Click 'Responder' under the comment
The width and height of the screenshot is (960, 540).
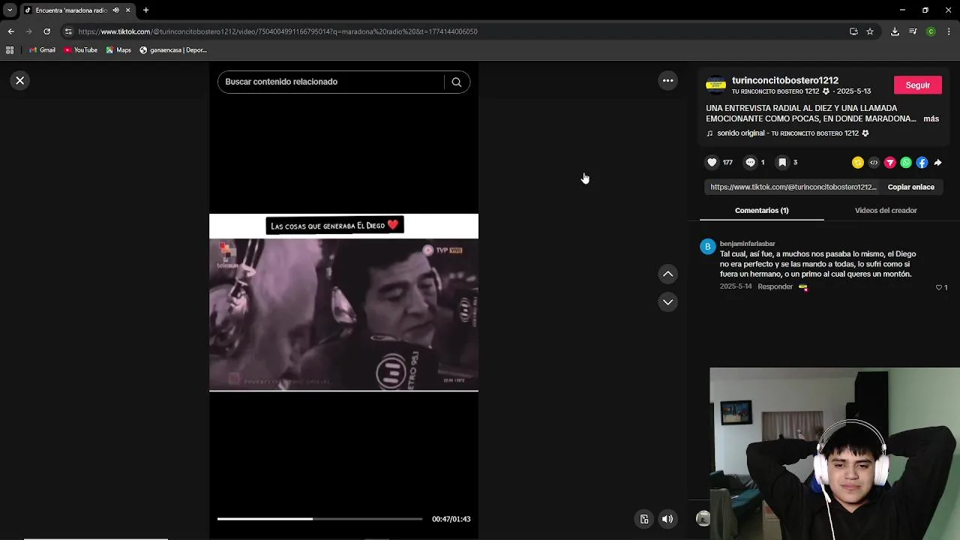coord(775,286)
